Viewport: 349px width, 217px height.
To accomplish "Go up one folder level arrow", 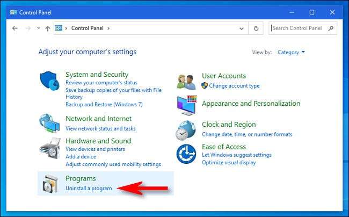I will pos(48,28).
